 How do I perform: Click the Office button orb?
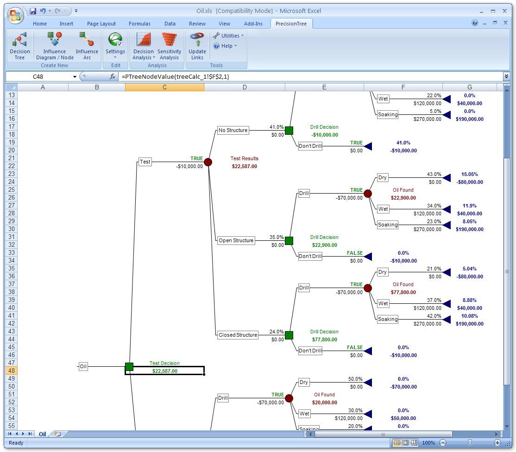[x=15, y=15]
